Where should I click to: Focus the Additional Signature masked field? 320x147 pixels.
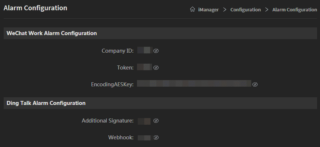[x=144, y=121]
